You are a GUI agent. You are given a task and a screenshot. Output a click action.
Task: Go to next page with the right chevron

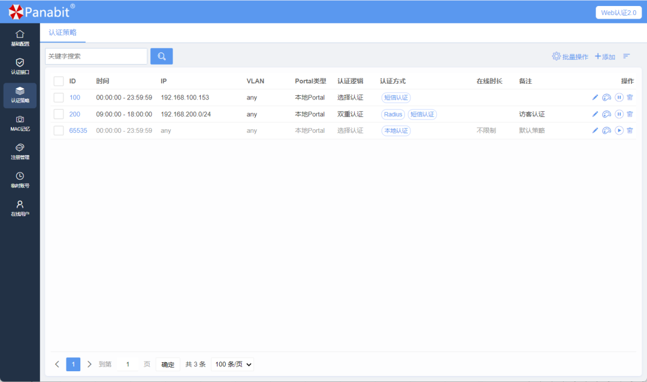coord(89,364)
